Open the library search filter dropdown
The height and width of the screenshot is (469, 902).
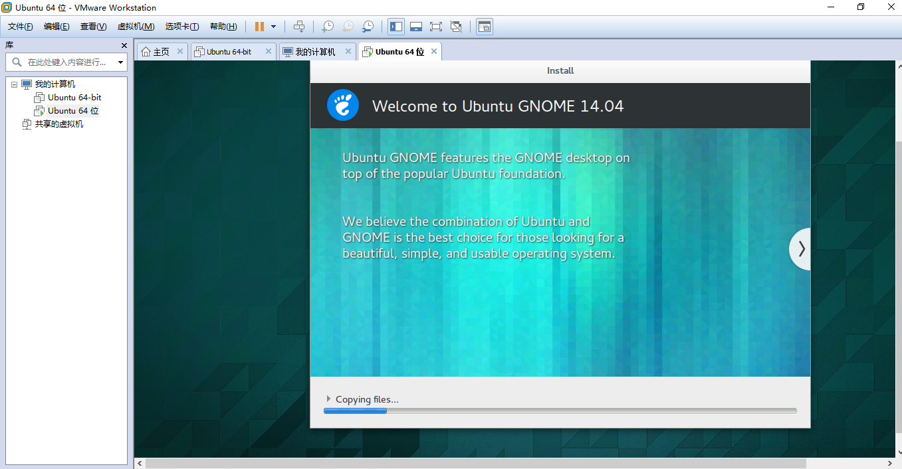tap(121, 62)
